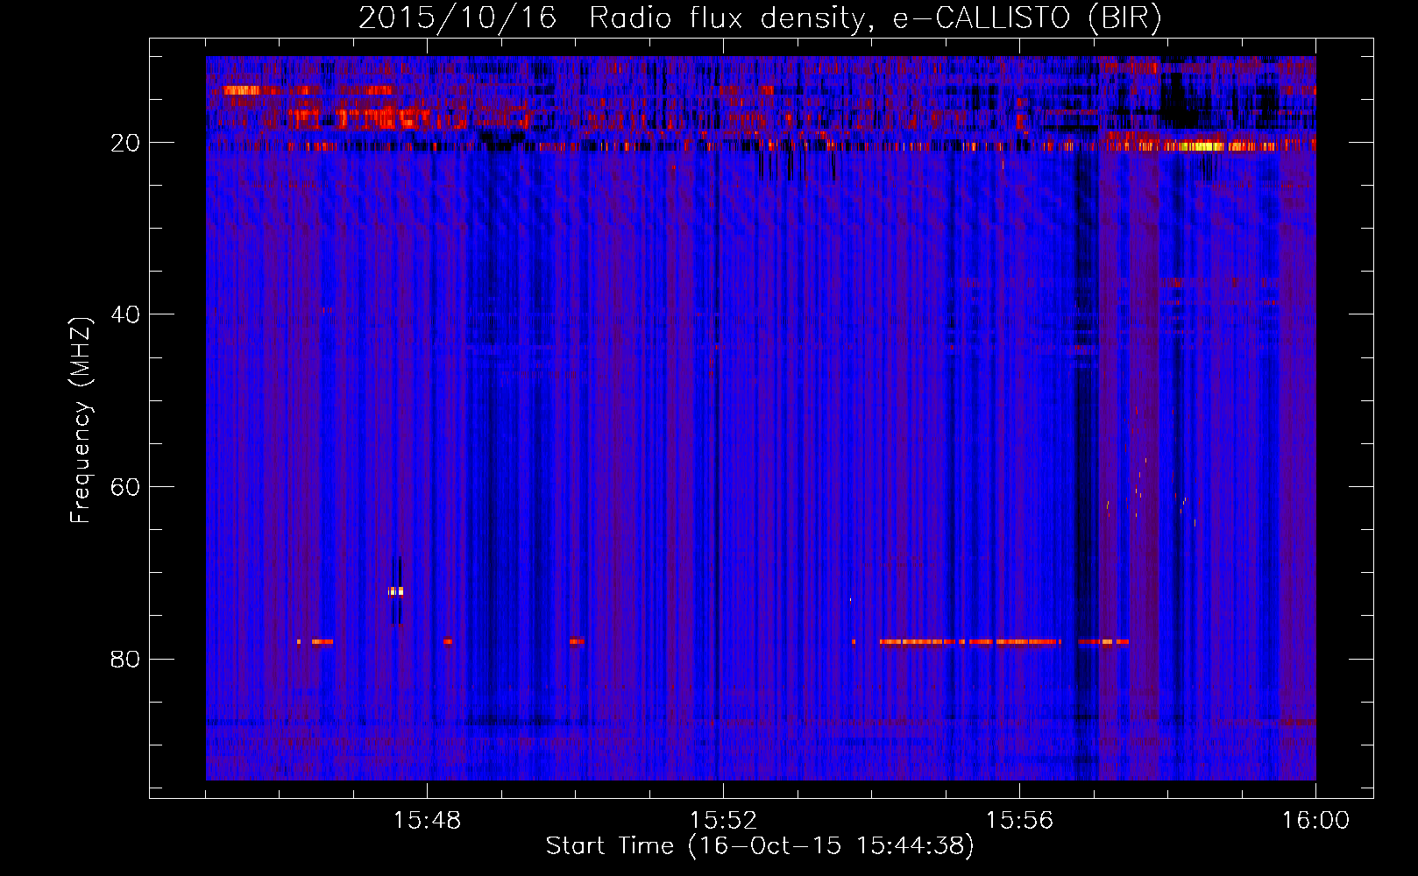This screenshot has height=876, width=1418.
Task: Click the 80 MHz frequency tick label
Action: 125,659
